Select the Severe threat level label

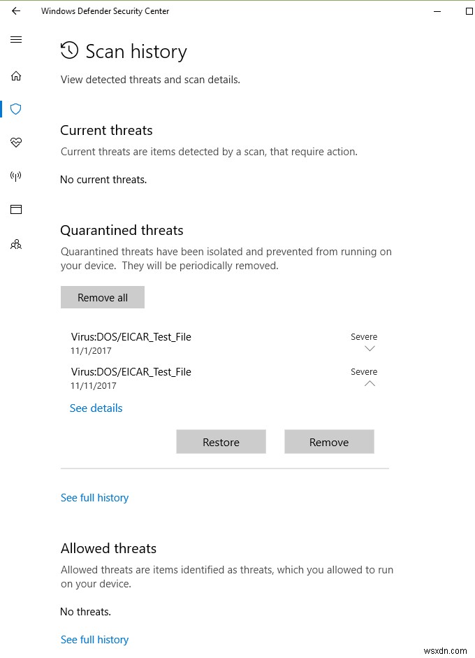coord(363,336)
